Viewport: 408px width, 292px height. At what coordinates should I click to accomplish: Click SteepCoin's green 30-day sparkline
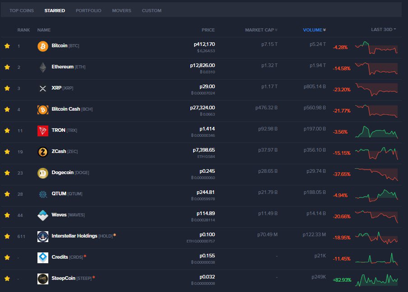376,280
